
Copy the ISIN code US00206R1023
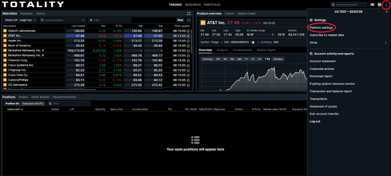(x=253, y=42)
